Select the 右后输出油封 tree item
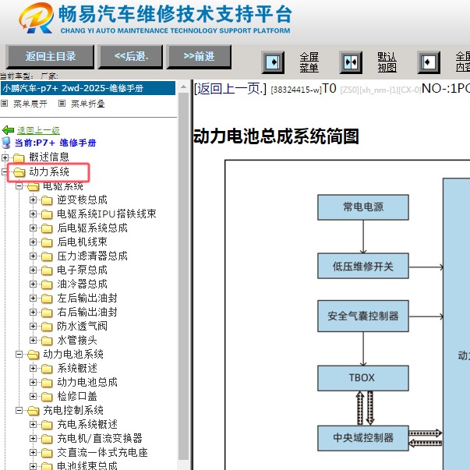The image size is (470, 470). coord(87,313)
